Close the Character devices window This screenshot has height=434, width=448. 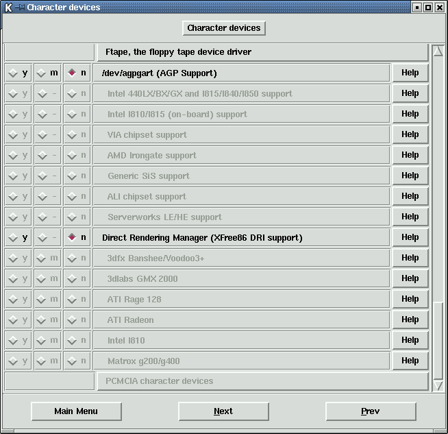tap(440, 8)
